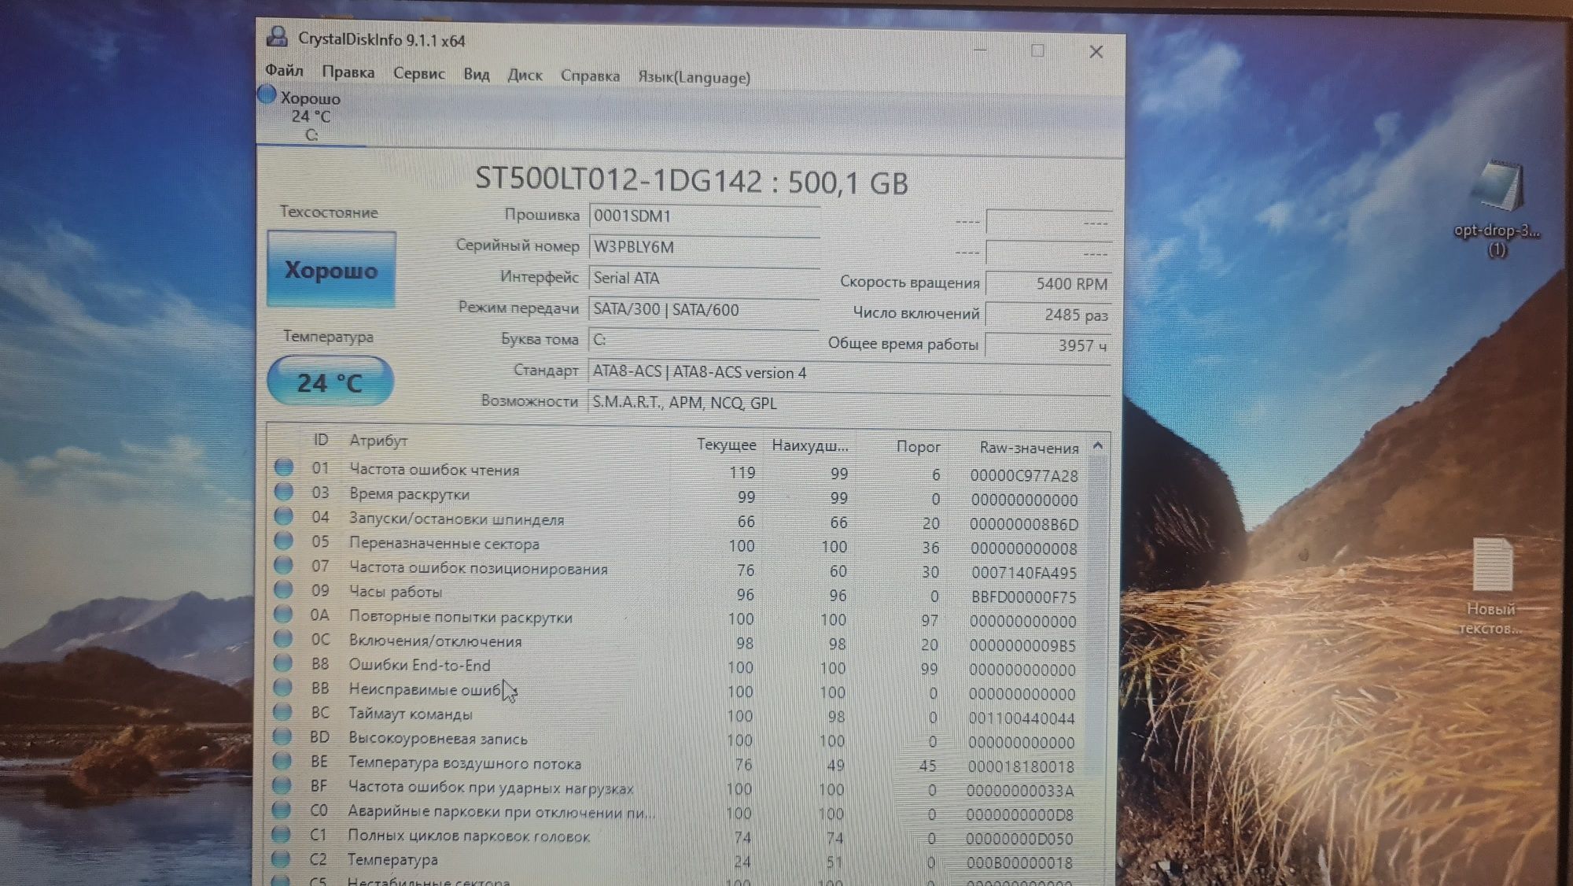1573x886 pixels.
Task: Click the Serial ATA interface field
Action: click(704, 278)
